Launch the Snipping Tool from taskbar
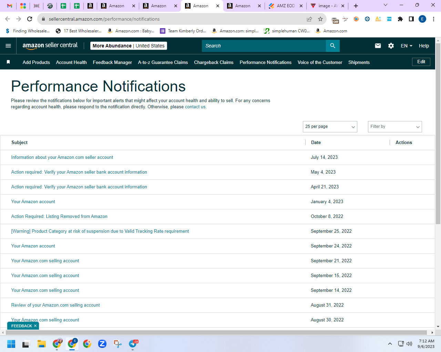Screen dimensions: 441x352 (x=117, y=344)
